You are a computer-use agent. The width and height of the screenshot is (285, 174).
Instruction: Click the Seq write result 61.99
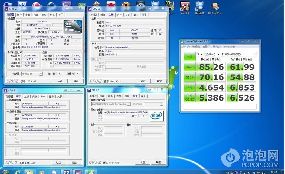[x=242, y=67]
